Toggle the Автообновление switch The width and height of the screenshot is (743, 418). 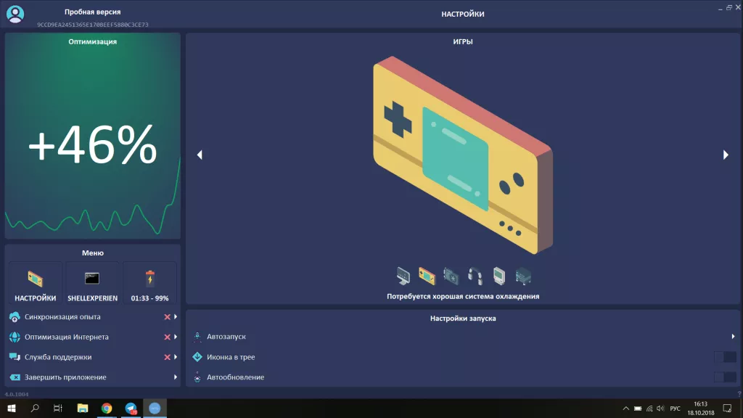tap(725, 377)
